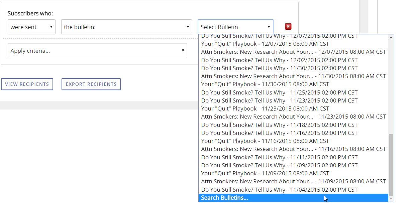The width and height of the screenshot is (407, 205).
Task: Select Attn Smokers bulletin from 12/07/2015
Action: click(x=293, y=52)
